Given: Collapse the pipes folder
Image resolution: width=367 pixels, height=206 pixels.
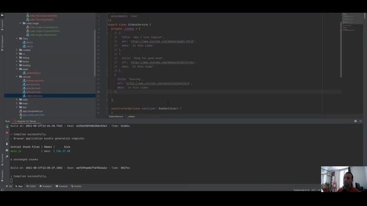Looking at the screenshot, I should click(x=17, y=69).
